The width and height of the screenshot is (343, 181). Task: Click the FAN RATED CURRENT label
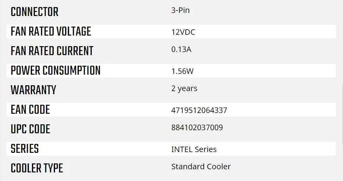click(52, 51)
